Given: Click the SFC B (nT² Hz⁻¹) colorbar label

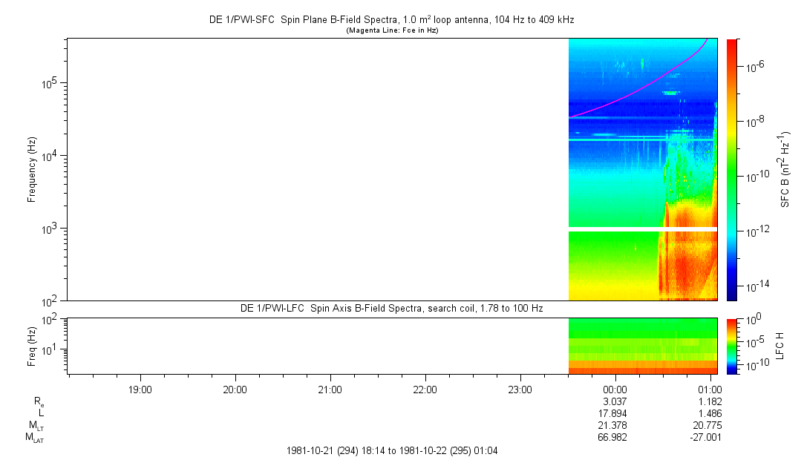Looking at the screenshot, I should [x=785, y=169].
